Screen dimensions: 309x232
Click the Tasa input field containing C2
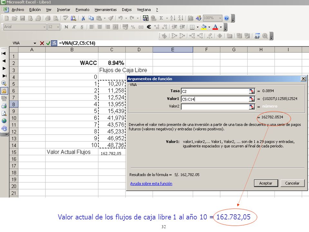(x=215, y=91)
